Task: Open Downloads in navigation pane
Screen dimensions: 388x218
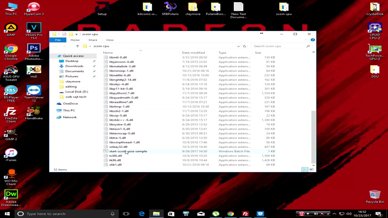Action: pyautogui.click(x=74, y=66)
